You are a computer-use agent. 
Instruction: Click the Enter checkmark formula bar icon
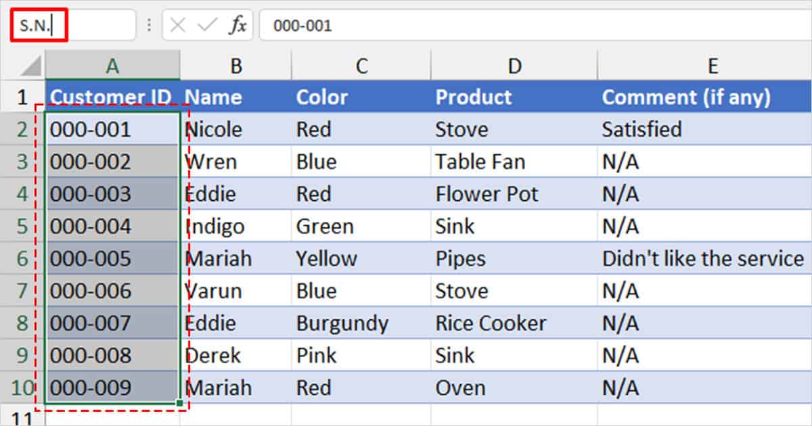tap(206, 26)
